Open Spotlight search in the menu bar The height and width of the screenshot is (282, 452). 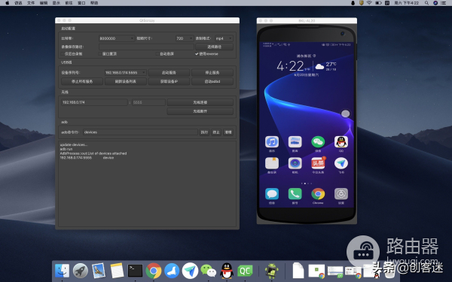coord(426,3)
